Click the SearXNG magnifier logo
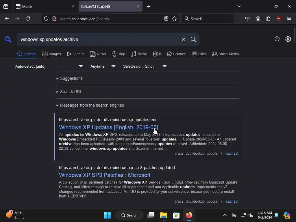 point(8,39)
